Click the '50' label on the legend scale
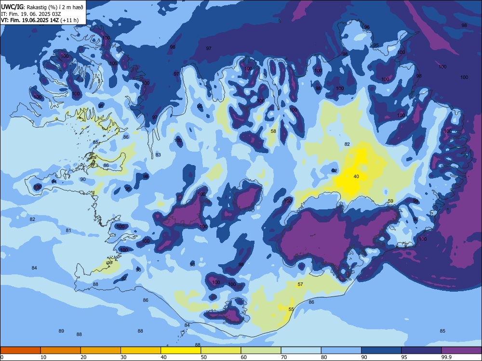This screenshot has width=482, height=361. pos(204,357)
